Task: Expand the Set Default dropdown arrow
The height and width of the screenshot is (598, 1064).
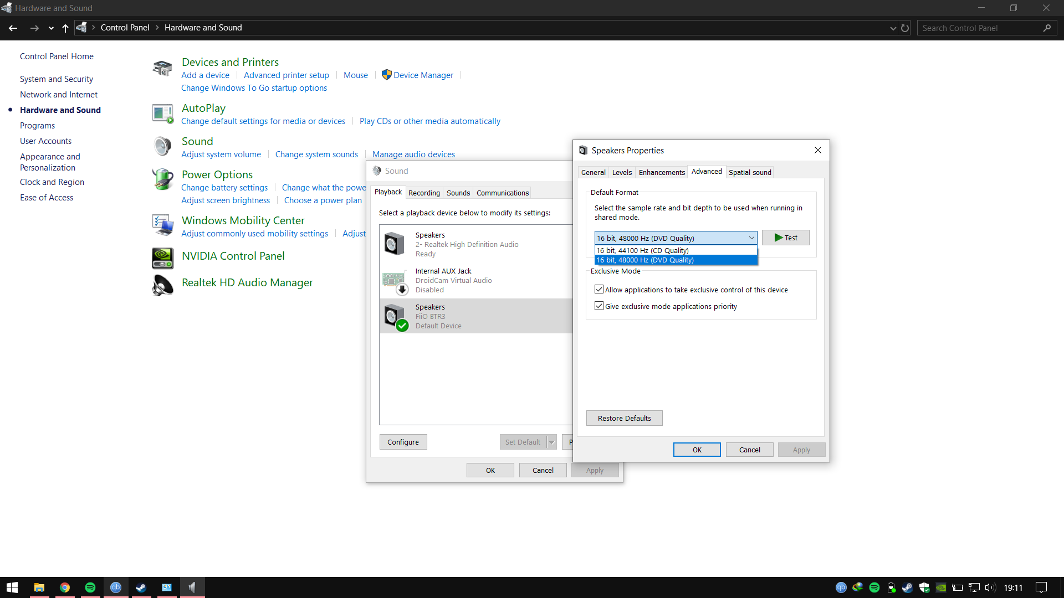Action: tap(551, 442)
